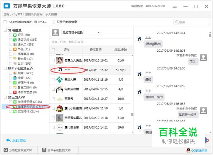Image resolution: width=213 pixels, height=155 pixels.
Task: Click the 照片 photos icon
Action: pos(15,73)
